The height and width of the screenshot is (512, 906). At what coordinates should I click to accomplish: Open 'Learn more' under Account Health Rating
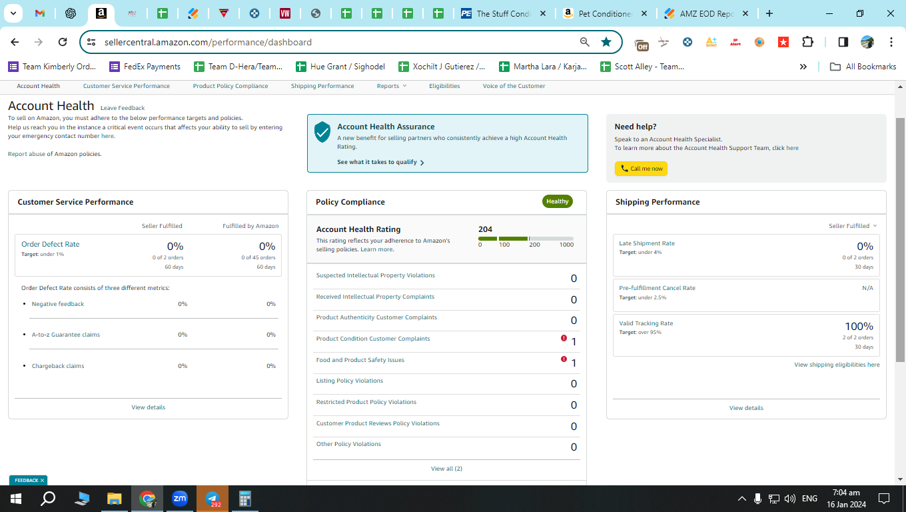376,249
